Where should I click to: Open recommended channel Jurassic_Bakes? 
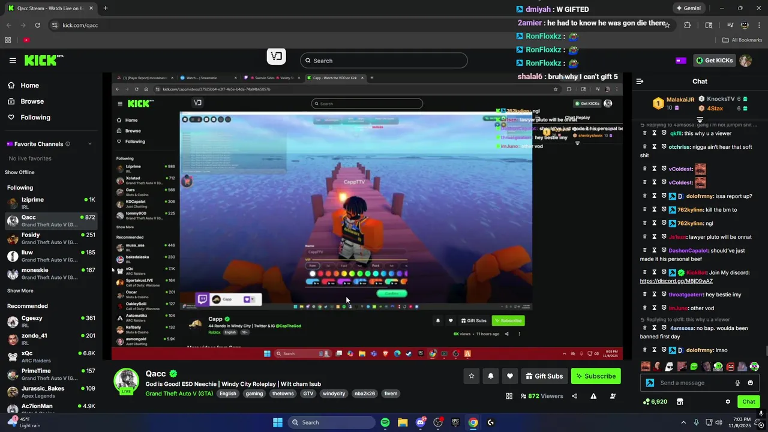coord(50,392)
